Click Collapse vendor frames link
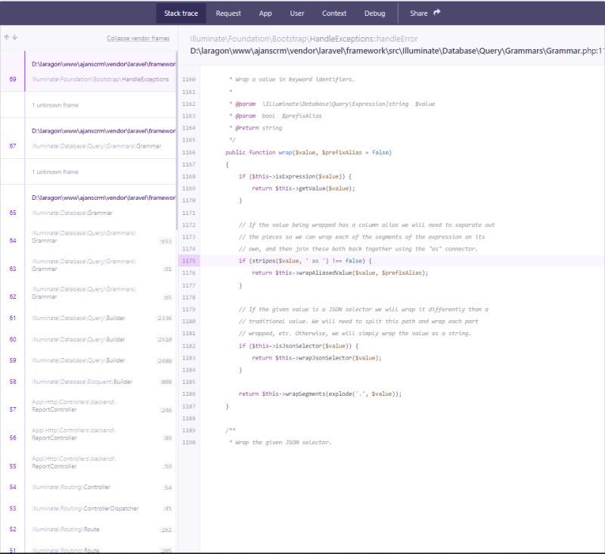 [x=138, y=39]
